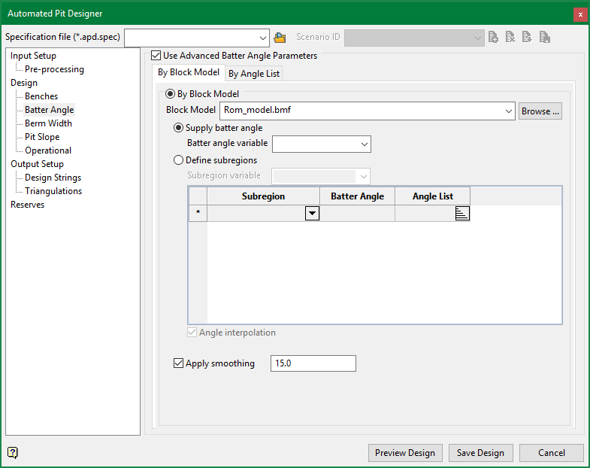Open the Angle List cell icon in table

462,214
